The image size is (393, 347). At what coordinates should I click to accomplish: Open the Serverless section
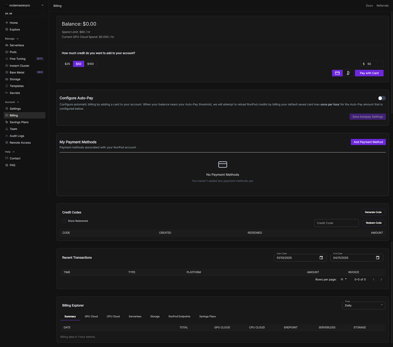pos(17,45)
